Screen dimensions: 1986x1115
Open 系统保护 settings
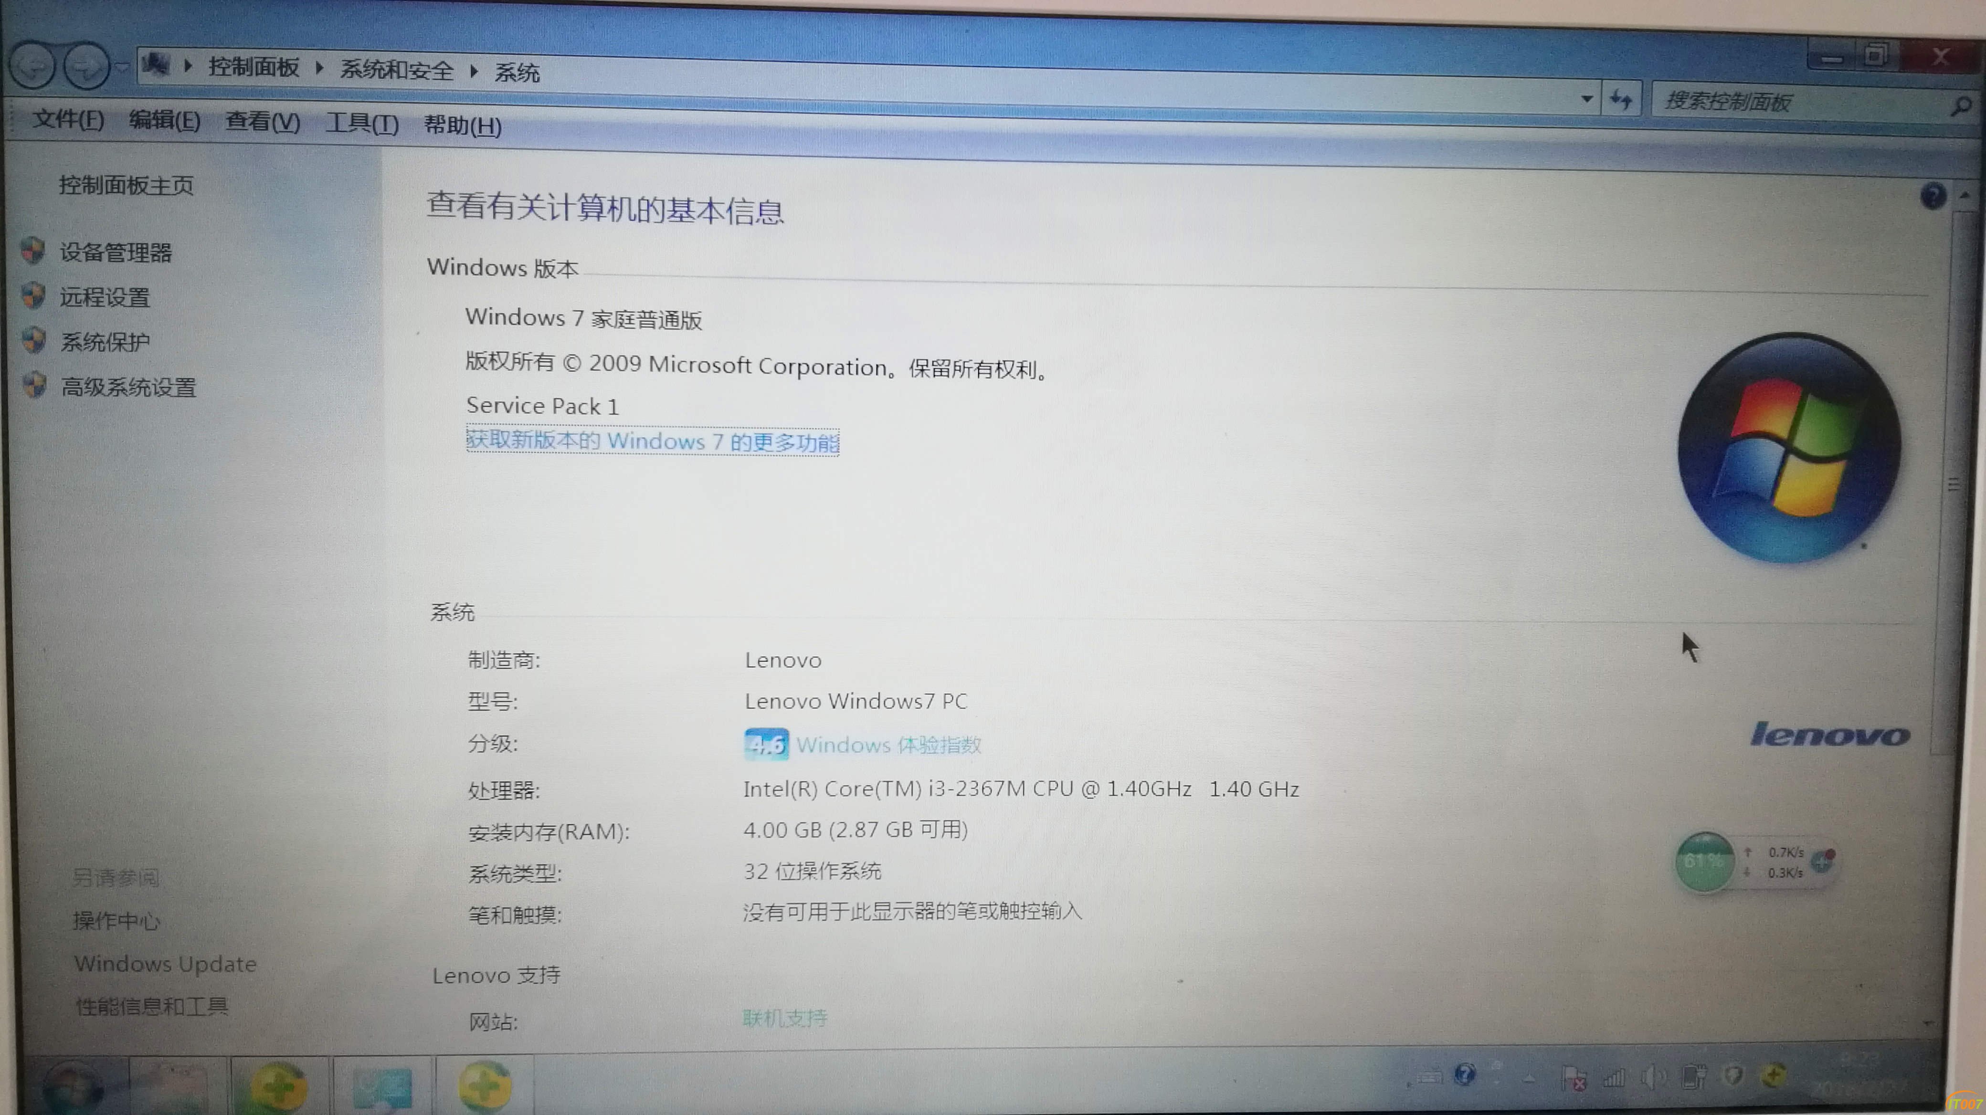106,342
